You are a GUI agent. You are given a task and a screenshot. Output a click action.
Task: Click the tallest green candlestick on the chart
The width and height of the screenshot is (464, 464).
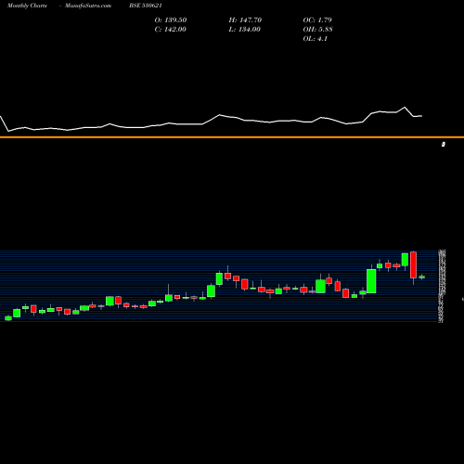371,281
